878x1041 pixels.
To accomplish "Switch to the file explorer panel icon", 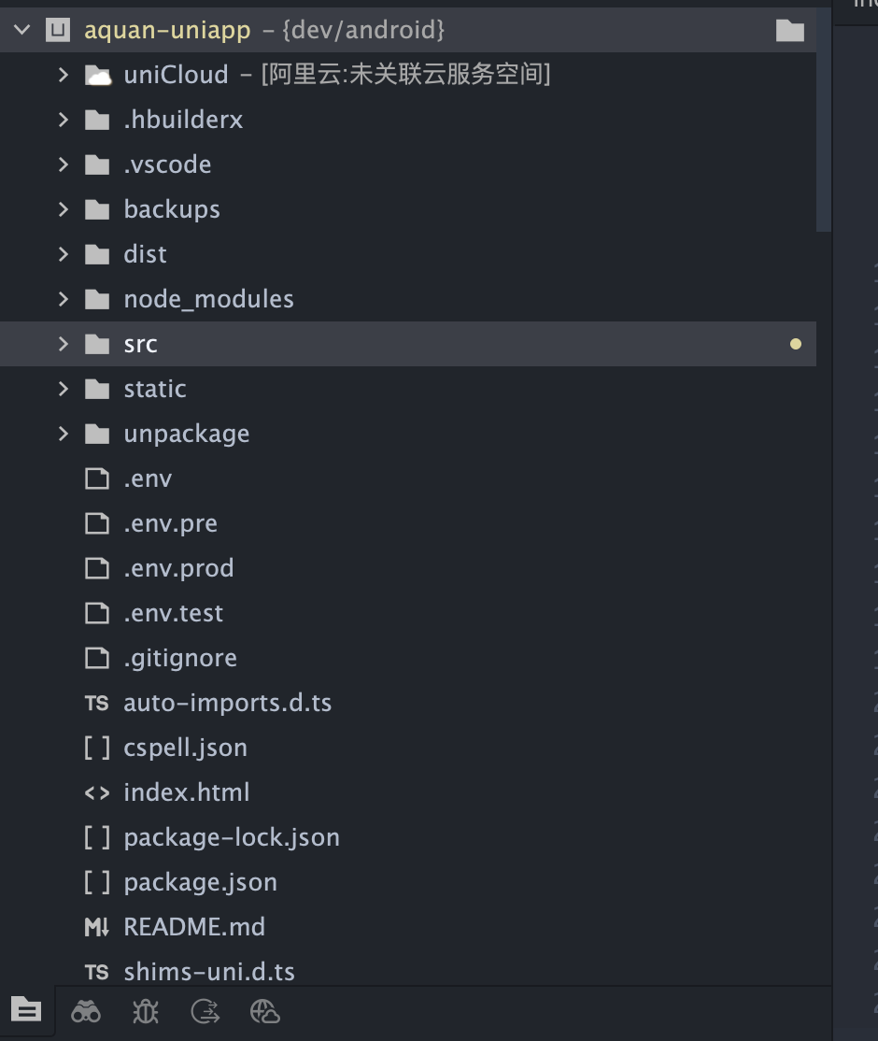I will [26, 1009].
